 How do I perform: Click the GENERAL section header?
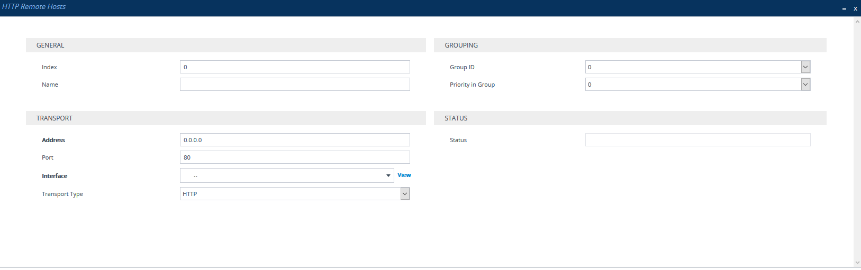pyautogui.click(x=50, y=45)
